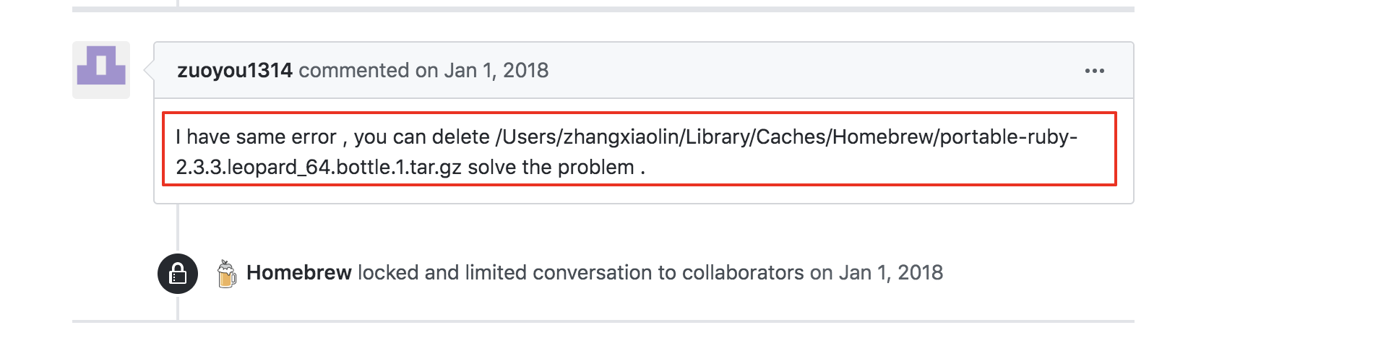1373x338 pixels.
Task: Open the Homebrew organization name link
Action: [299, 273]
